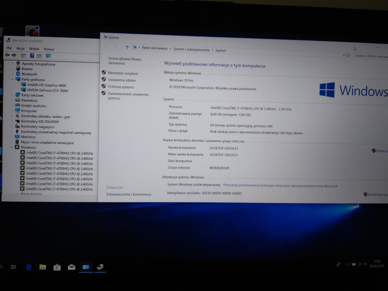This screenshot has height=291, width=388.
Task: Click the product ID 00330-80000-00000-AA805
Action: point(222,193)
